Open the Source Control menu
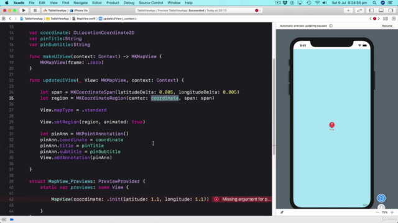This screenshot has height=223, width=398. [x=150, y=2]
